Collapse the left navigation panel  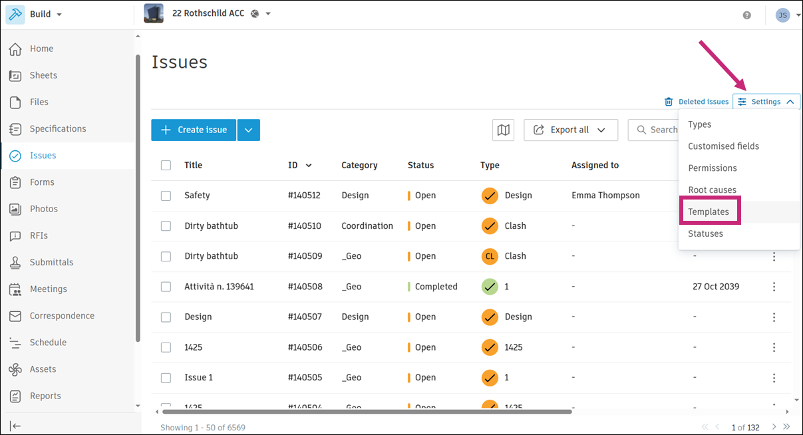point(15,426)
